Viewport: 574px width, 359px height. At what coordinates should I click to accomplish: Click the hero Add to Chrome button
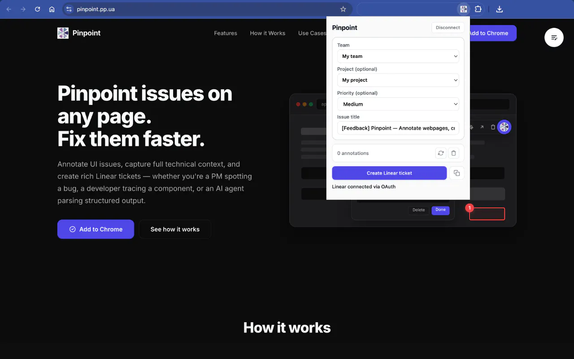click(x=96, y=229)
